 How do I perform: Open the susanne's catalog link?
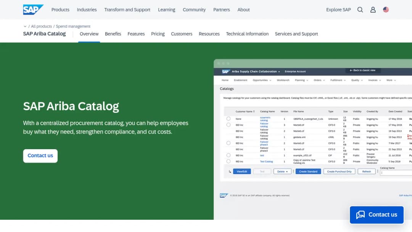pos(265,119)
